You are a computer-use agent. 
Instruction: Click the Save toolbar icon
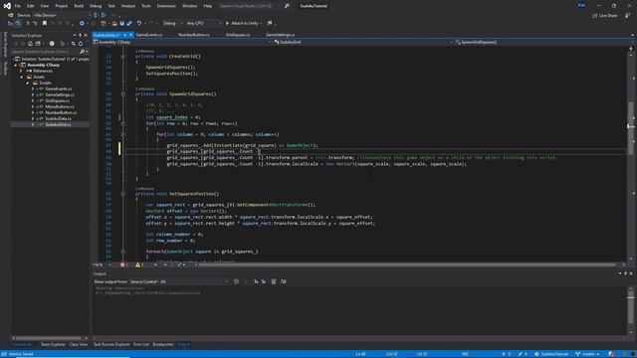point(121,23)
